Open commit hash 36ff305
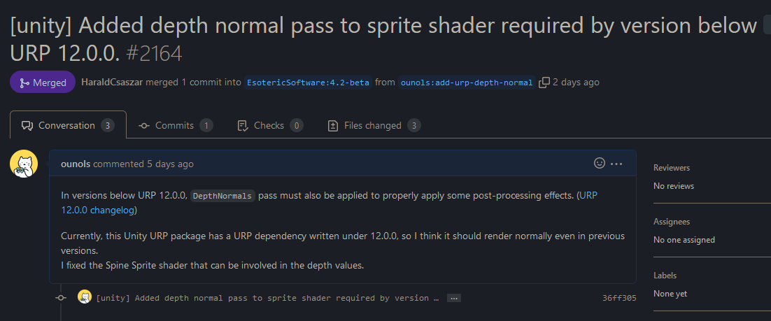Viewport: 771px width, 321px height. (619, 298)
